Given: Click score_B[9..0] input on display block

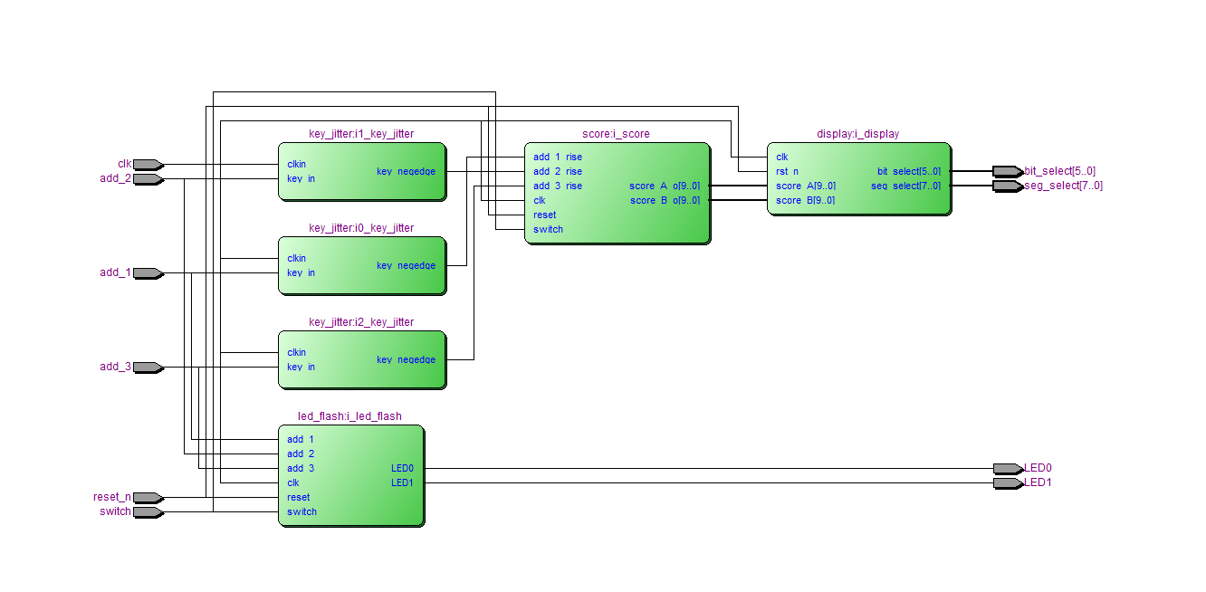Looking at the screenshot, I should tap(806, 201).
